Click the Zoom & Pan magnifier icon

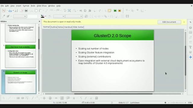69,10
